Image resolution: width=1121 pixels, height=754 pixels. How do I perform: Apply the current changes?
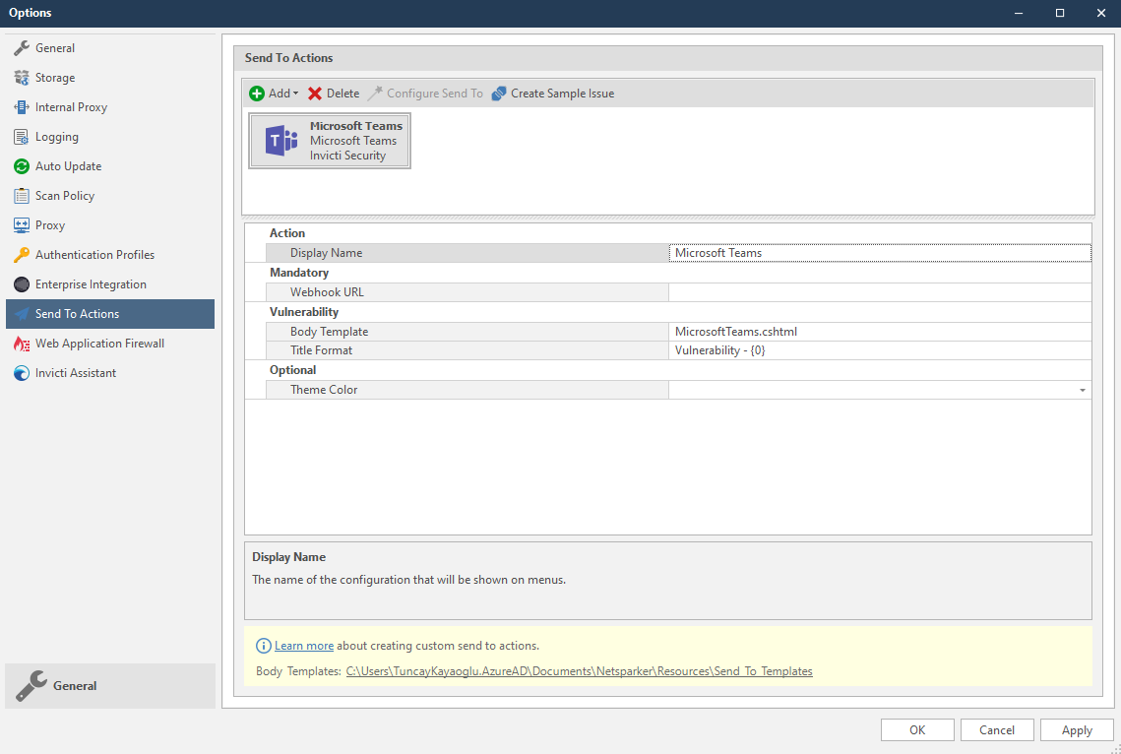1076,729
